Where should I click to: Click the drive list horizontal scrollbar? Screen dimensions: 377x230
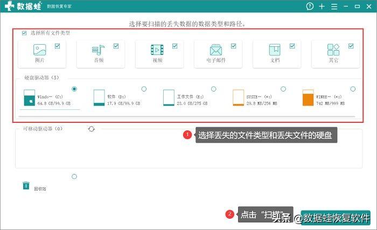[186, 117]
